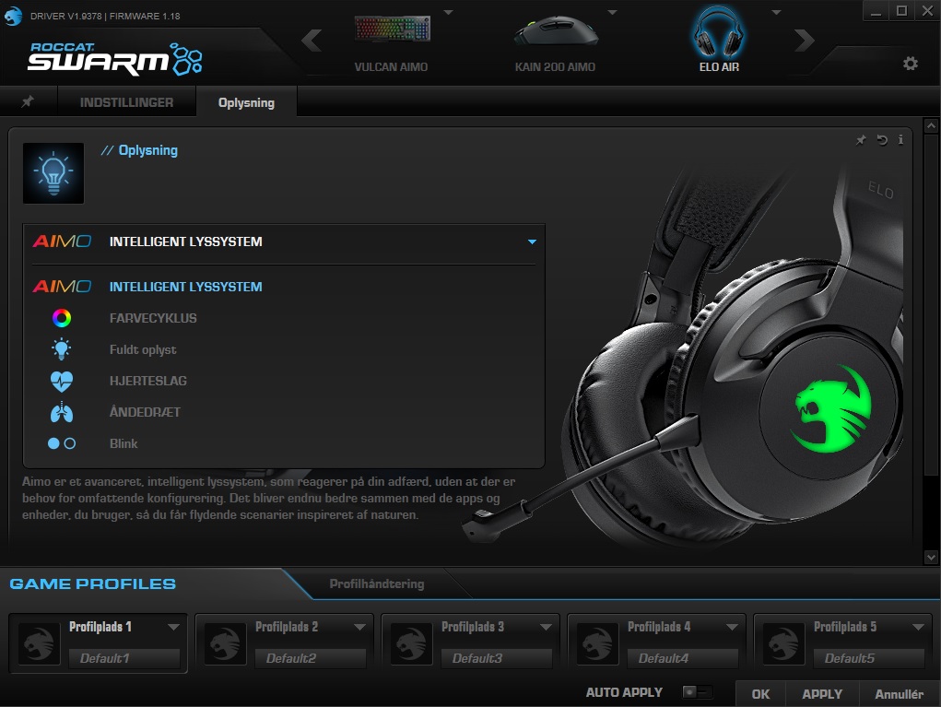Click the bulb icon for Fuldt oplyst

click(61, 349)
